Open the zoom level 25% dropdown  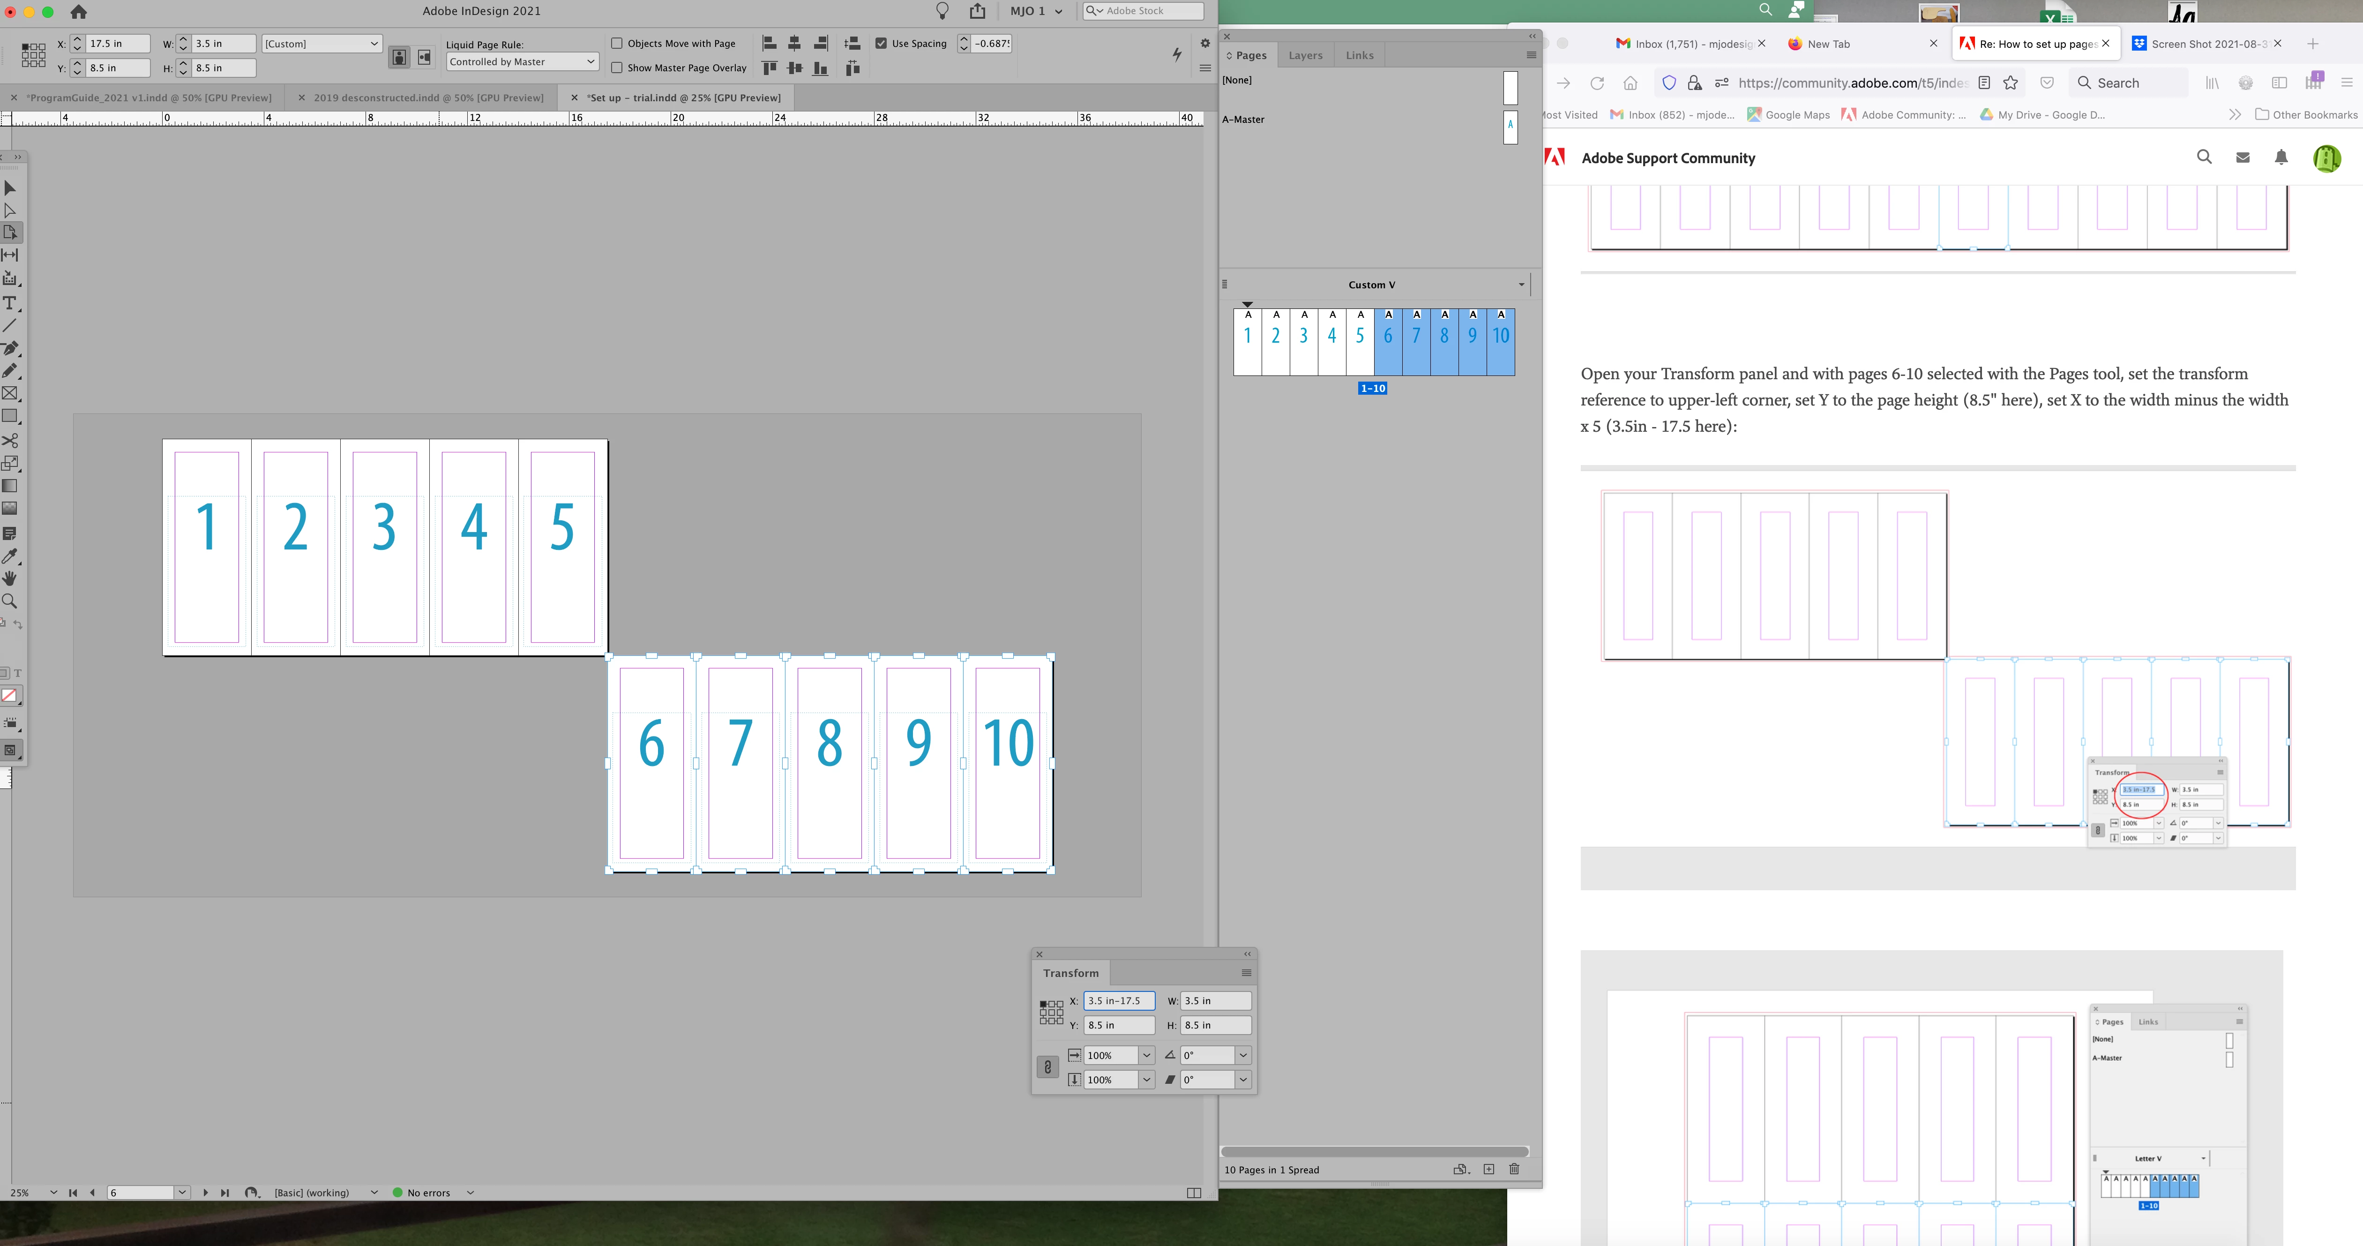click(53, 1193)
